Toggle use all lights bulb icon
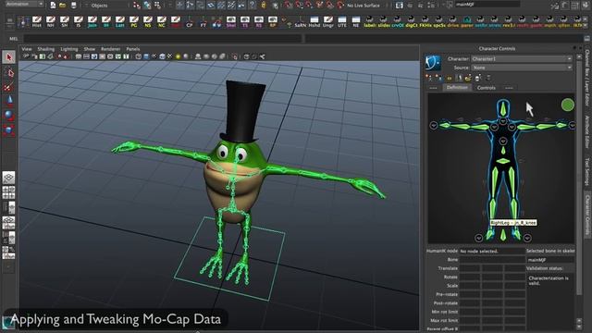Screen dimensions: 592x333 (178, 56)
